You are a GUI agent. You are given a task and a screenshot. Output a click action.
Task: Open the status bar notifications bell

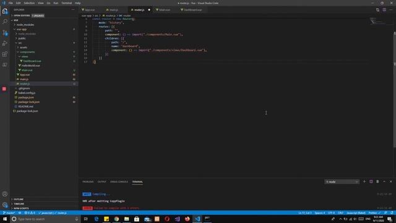point(392,213)
